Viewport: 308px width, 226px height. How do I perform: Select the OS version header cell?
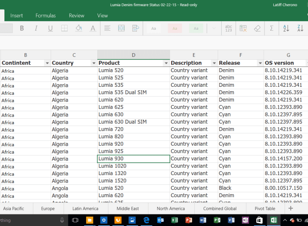286,63
